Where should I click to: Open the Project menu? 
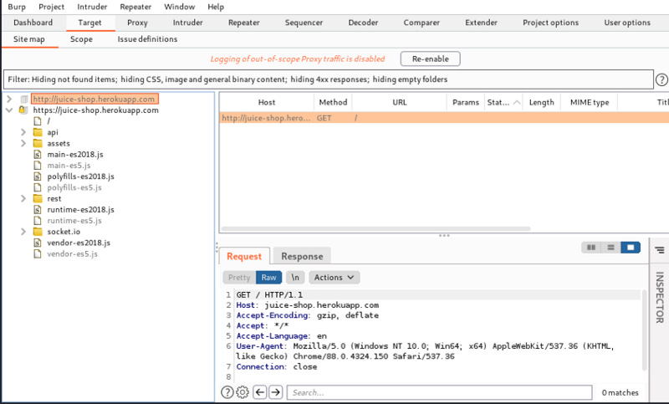click(x=51, y=7)
